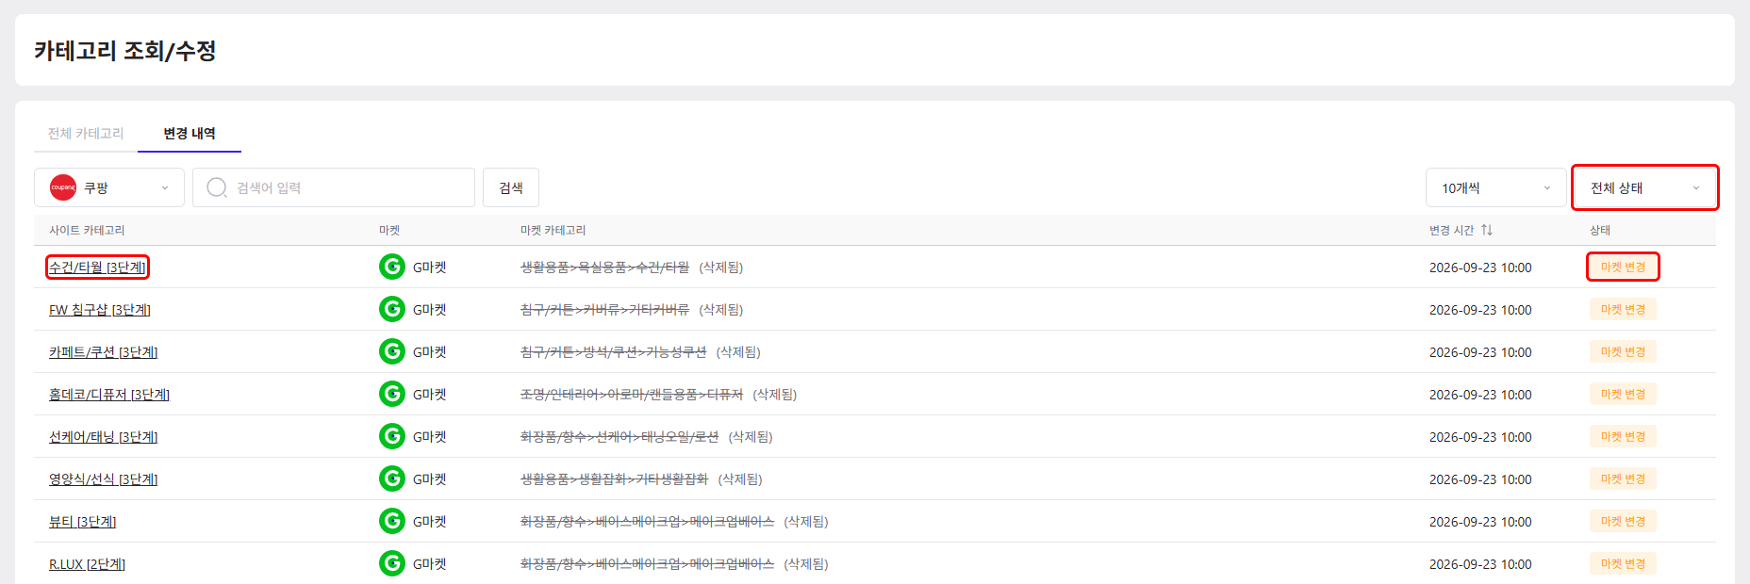Select the 마켓 변경 badge for 영양식/선식
Image resolution: width=1750 pixels, height=584 pixels.
pyautogui.click(x=1623, y=479)
